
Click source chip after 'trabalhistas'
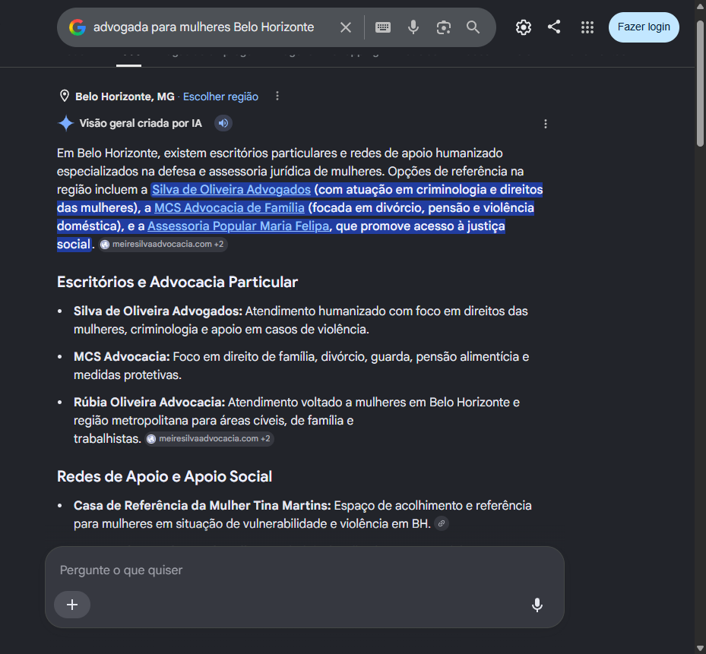(x=210, y=438)
